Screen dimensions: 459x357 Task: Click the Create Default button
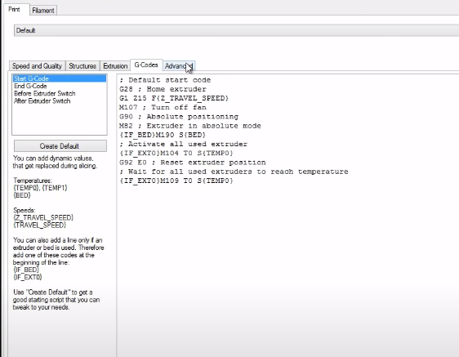click(60, 146)
